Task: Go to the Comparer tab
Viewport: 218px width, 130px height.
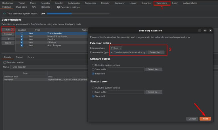Action: pos(120,3)
